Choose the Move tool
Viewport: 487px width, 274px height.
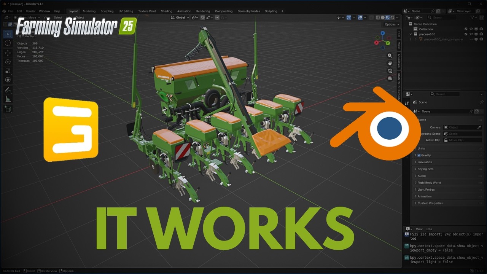click(x=8, y=53)
